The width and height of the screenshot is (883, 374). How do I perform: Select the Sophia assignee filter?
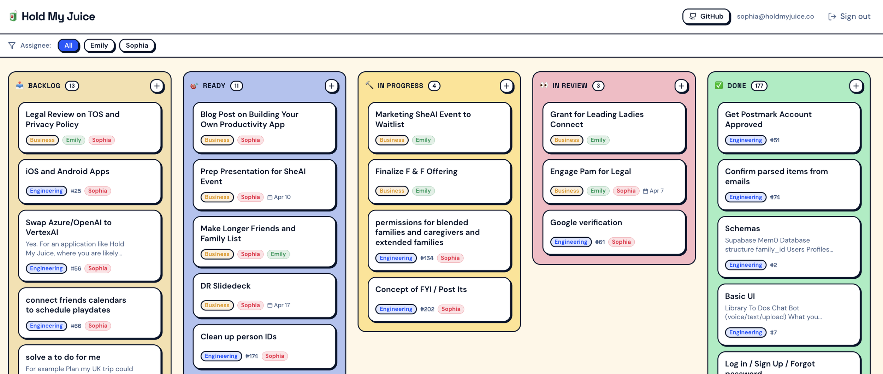click(137, 45)
